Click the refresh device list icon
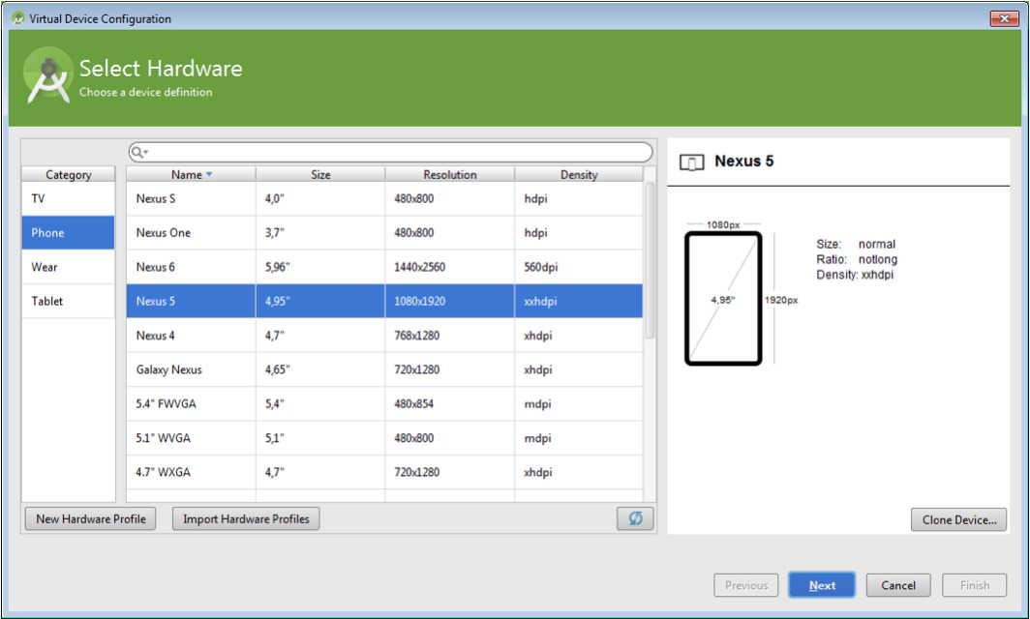This screenshot has width=1030, height=619. [x=635, y=518]
